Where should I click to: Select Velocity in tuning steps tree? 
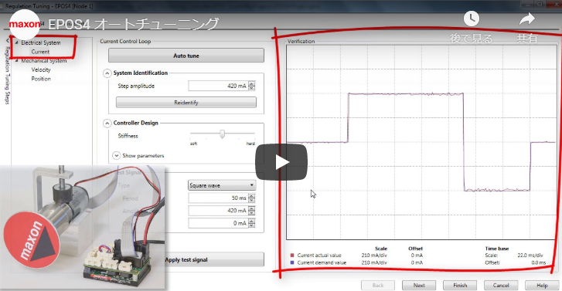tap(41, 69)
